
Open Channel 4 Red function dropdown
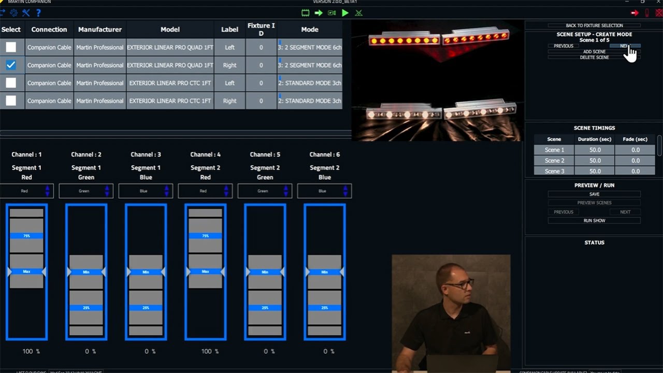click(x=205, y=191)
